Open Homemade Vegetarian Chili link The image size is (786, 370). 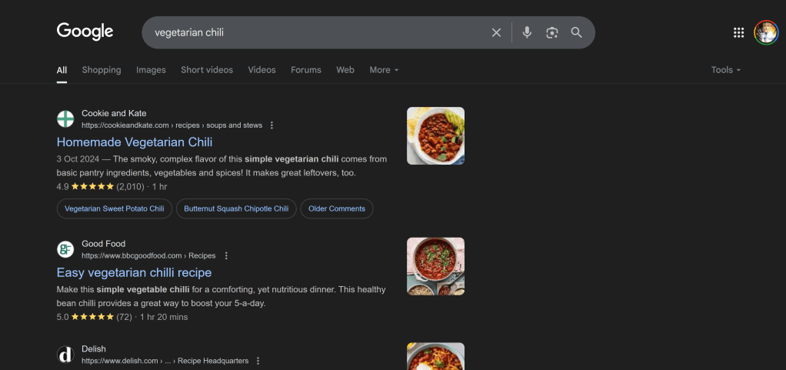pos(135,142)
